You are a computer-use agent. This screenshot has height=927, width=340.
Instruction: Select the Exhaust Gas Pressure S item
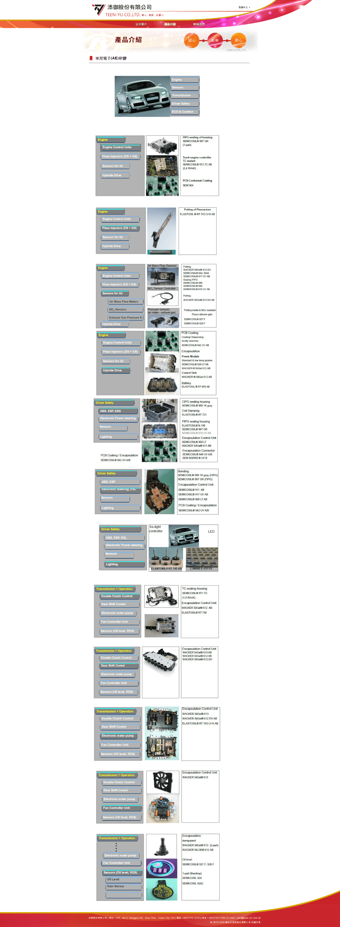point(125,318)
